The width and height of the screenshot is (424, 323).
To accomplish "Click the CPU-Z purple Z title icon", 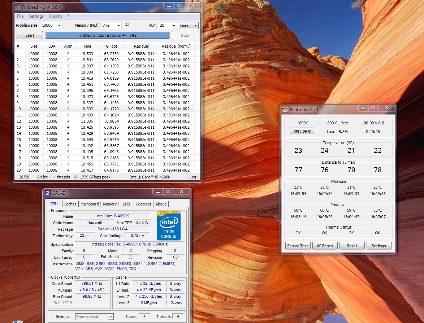I will [48, 193].
